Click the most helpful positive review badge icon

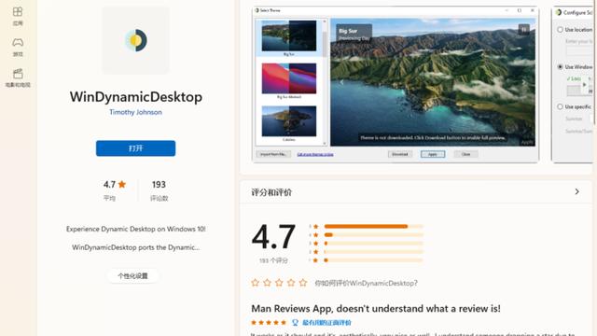pyautogui.click(x=295, y=322)
